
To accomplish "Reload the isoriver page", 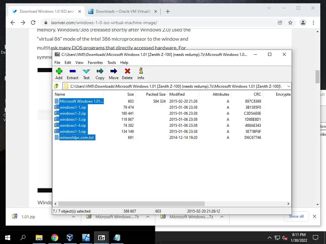I will click(x=33, y=23).
